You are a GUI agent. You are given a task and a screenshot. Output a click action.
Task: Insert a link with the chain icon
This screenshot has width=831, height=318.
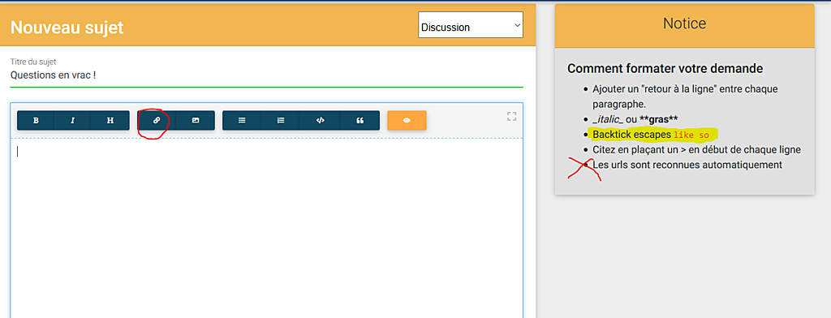click(x=157, y=120)
